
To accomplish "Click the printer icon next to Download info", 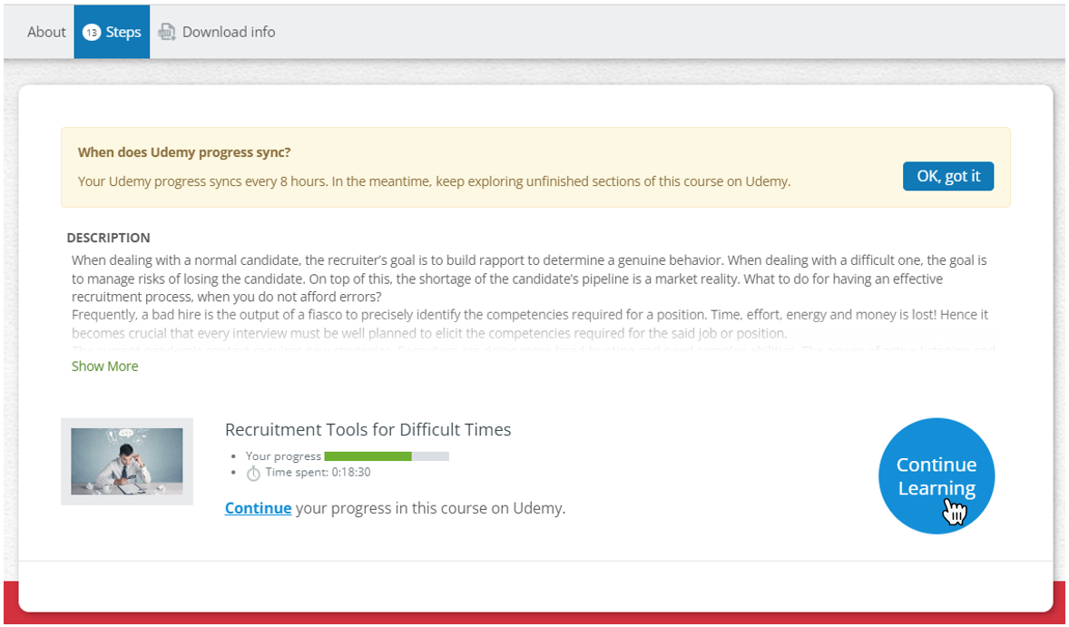I will point(167,31).
